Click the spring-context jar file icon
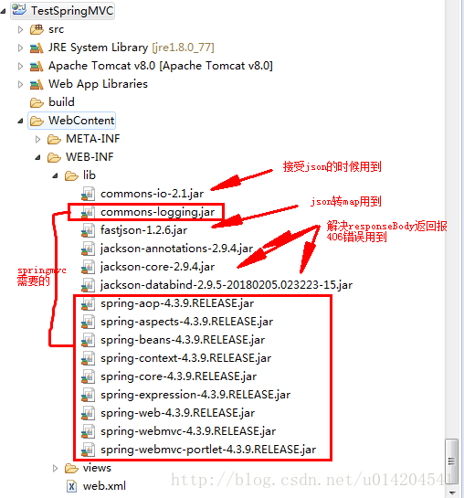The image size is (464, 498). pos(89,358)
